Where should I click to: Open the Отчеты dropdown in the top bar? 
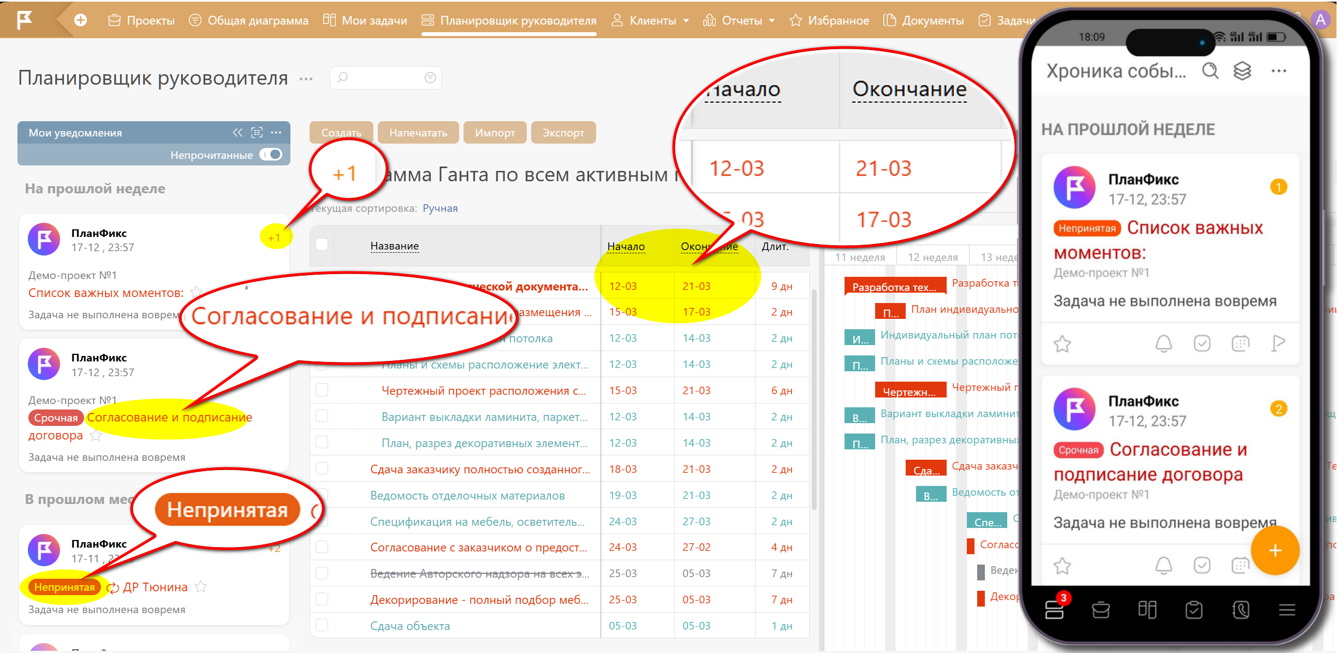point(771,21)
